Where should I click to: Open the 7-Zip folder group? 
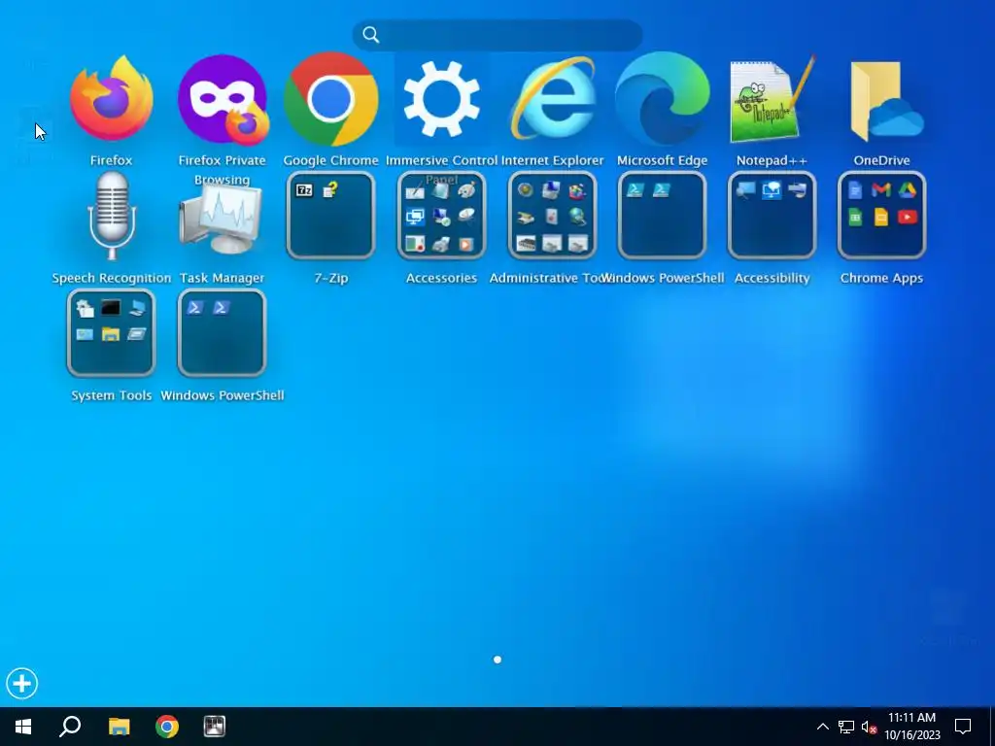[x=330, y=216]
